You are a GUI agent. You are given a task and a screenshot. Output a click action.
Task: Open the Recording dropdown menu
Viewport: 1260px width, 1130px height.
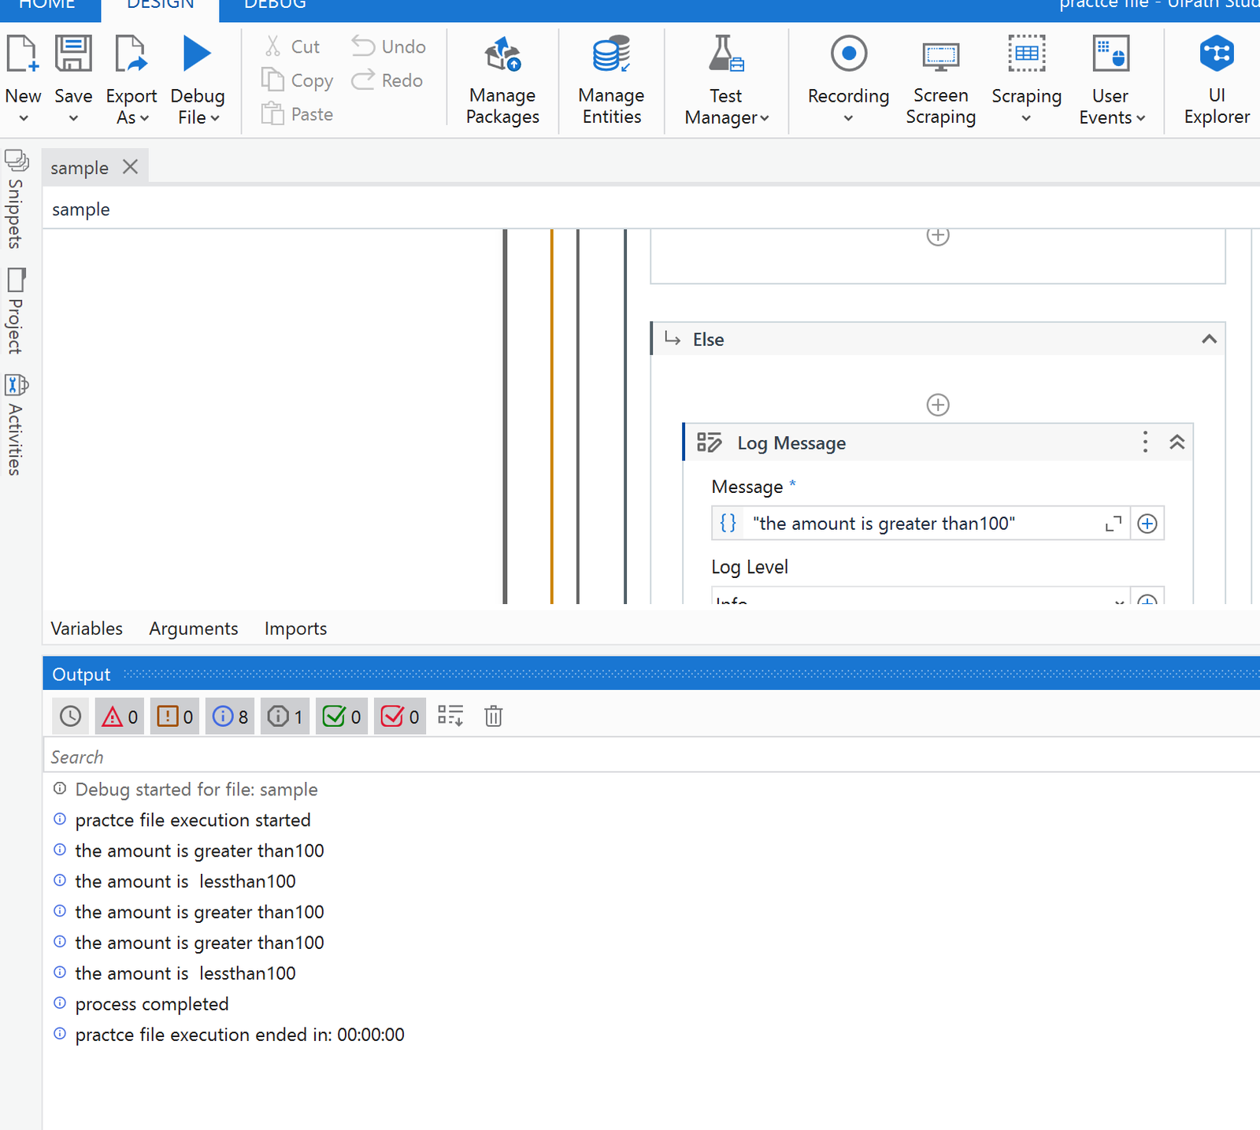pyautogui.click(x=848, y=118)
